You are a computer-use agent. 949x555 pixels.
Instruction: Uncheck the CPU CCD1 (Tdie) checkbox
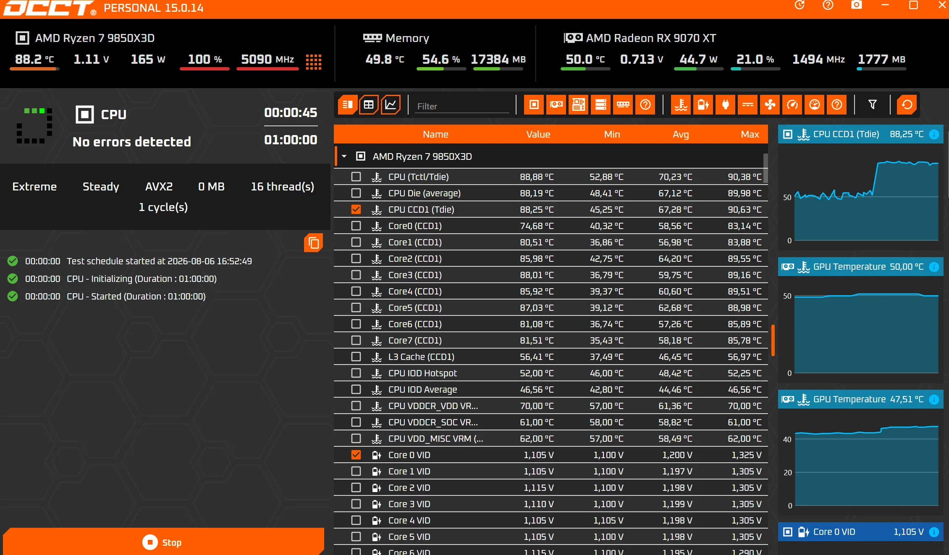(356, 210)
